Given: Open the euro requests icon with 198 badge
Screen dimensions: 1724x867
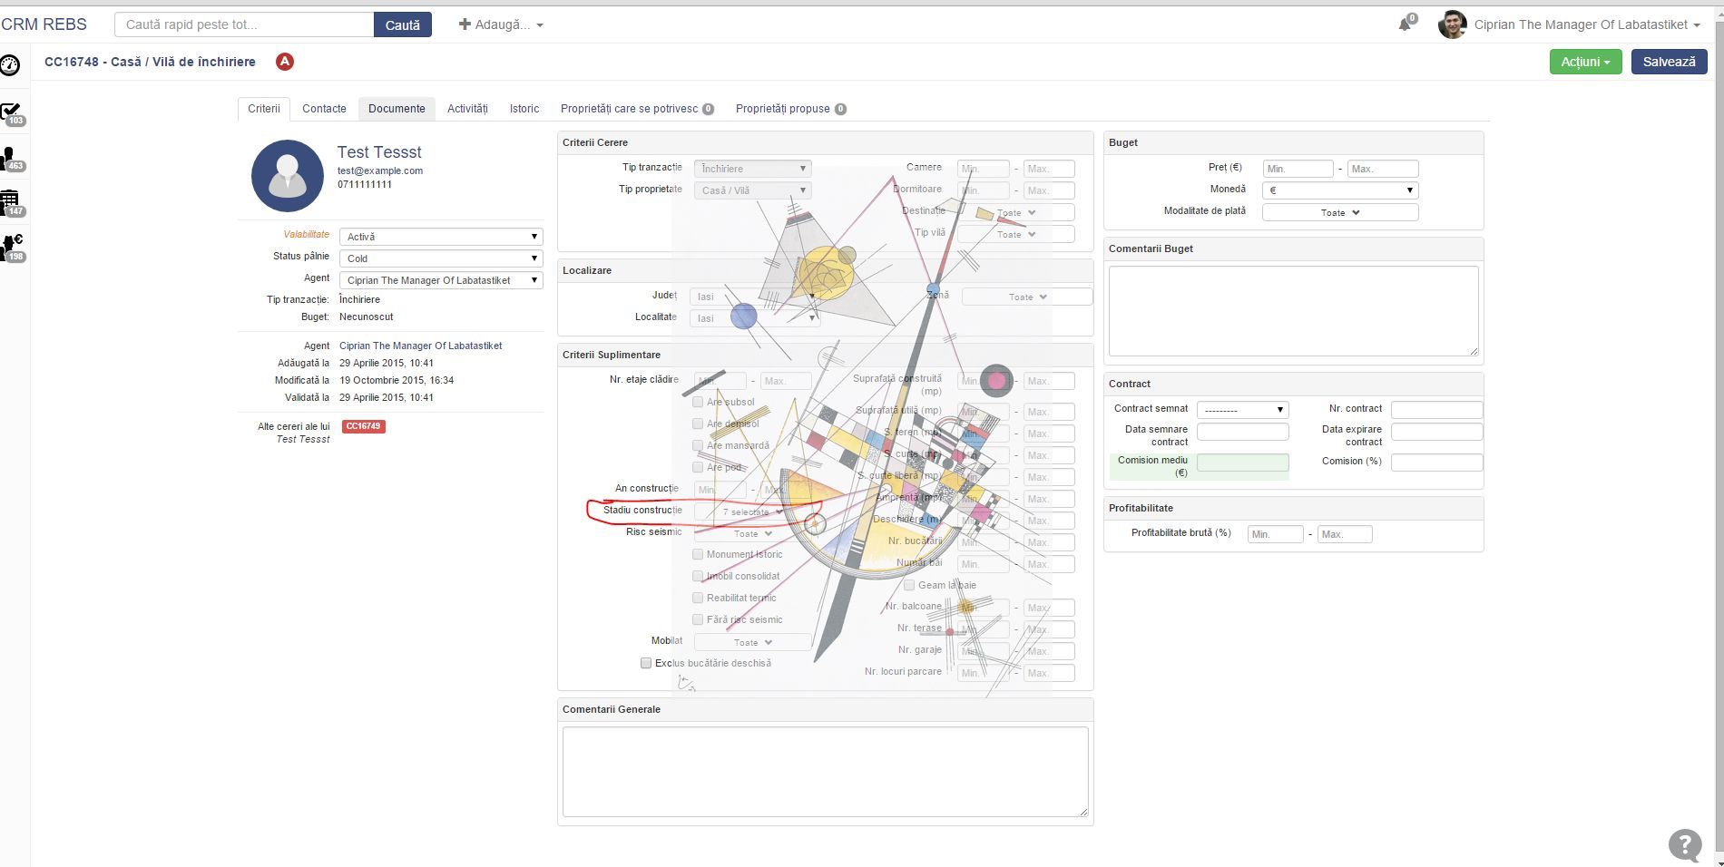Looking at the screenshot, I should [12, 247].
